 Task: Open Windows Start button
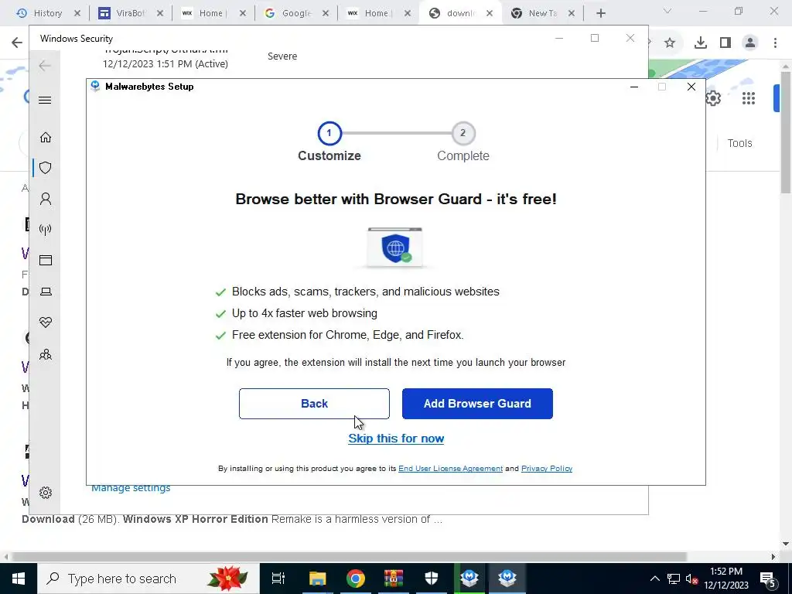19,579
